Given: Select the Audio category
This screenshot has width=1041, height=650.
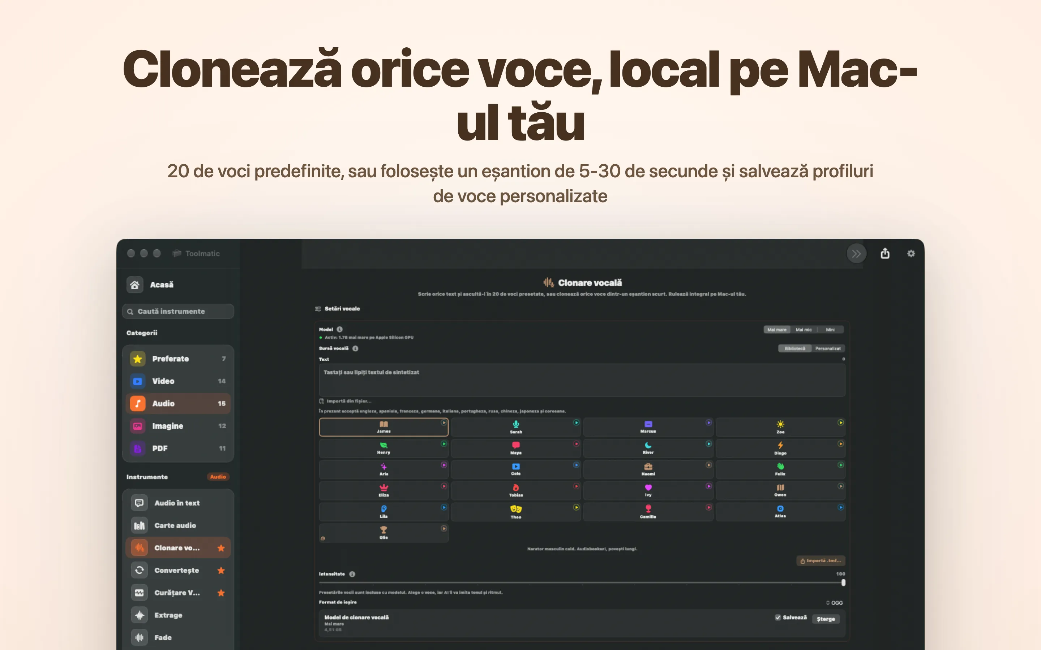Looking at the screenshot, I should [x=178, y=403].
